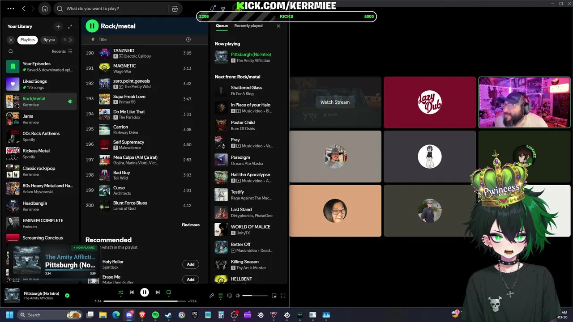This screenshot has width=573, height=322.
Task: Click Find more under the playlist
Action: [x=191, y=225]
